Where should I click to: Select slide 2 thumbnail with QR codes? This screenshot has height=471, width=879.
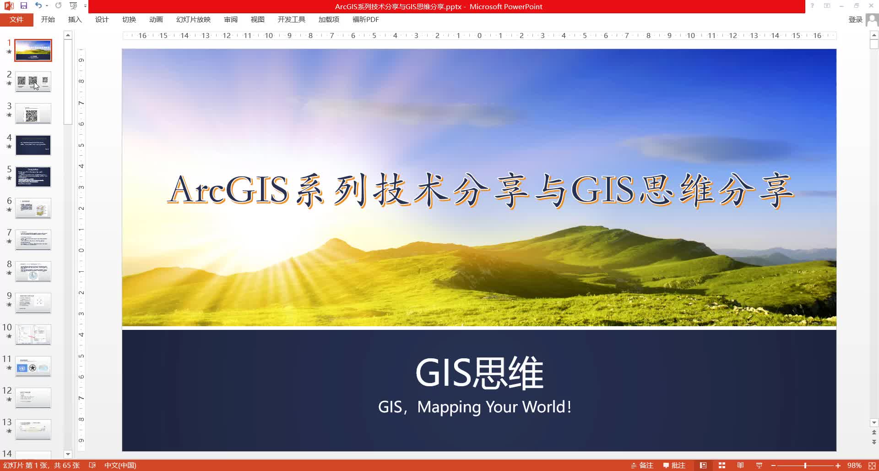point(33,82)
